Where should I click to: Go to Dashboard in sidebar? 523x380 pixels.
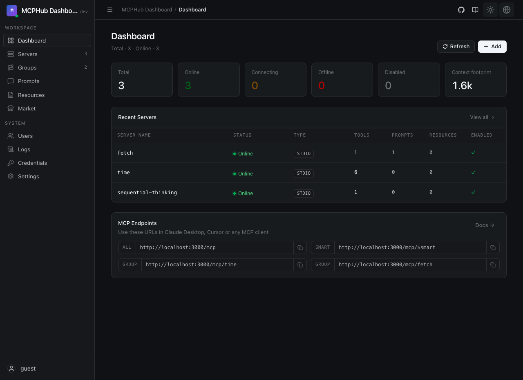(x=47, y=40)
